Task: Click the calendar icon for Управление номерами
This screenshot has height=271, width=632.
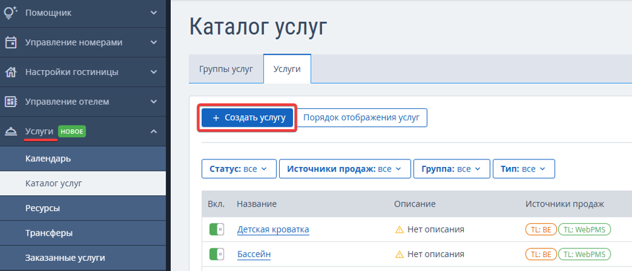Action: [x=11, y=42]
